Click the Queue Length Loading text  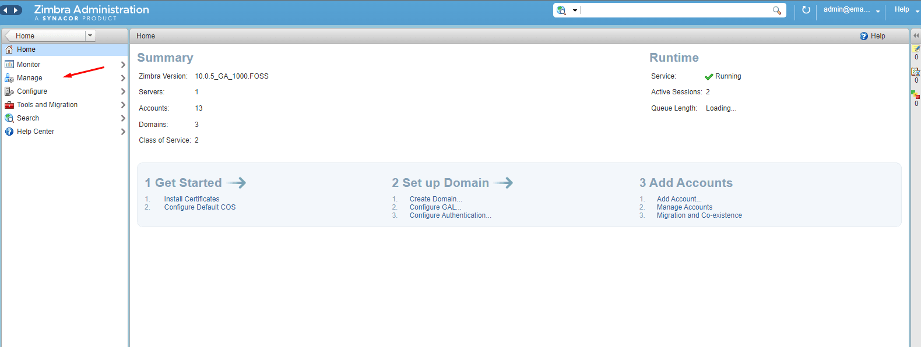pos(721,108)
